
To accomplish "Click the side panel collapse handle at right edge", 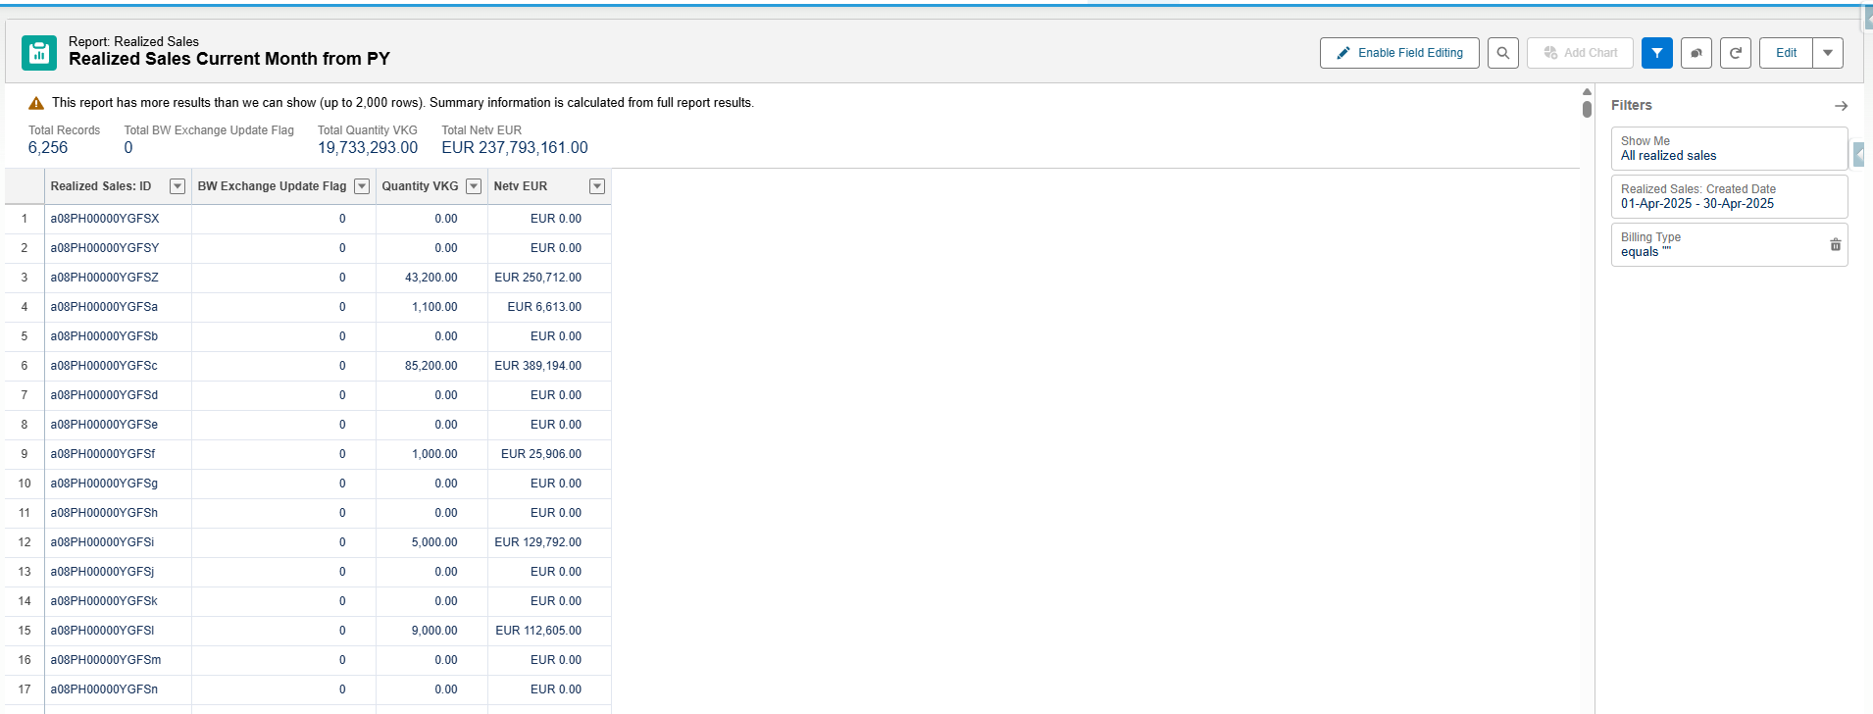I will [1858, 154].
